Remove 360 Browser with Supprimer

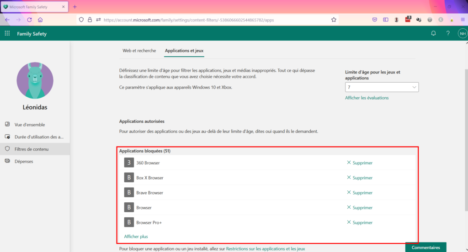pyautogui.click(x=360, y=163)
